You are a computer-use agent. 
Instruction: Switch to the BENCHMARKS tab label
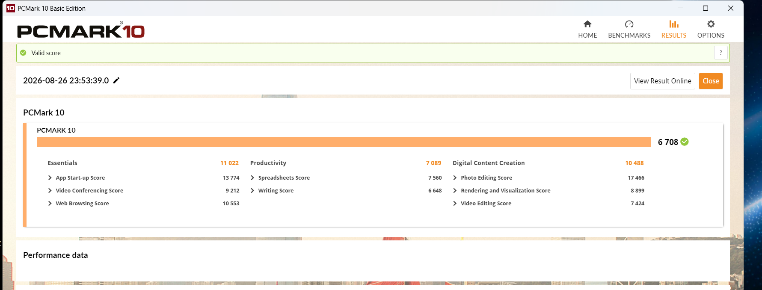[629, 36]
